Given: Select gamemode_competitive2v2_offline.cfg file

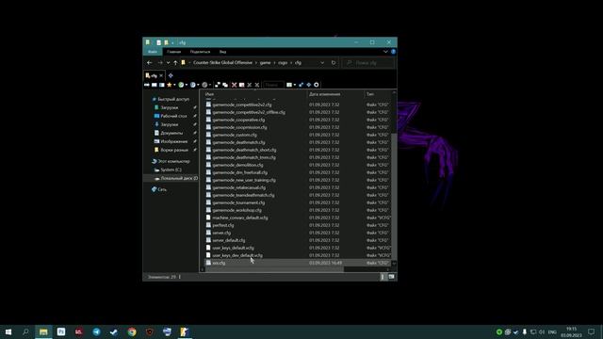Looking at the screenshot, I should 249,112.
